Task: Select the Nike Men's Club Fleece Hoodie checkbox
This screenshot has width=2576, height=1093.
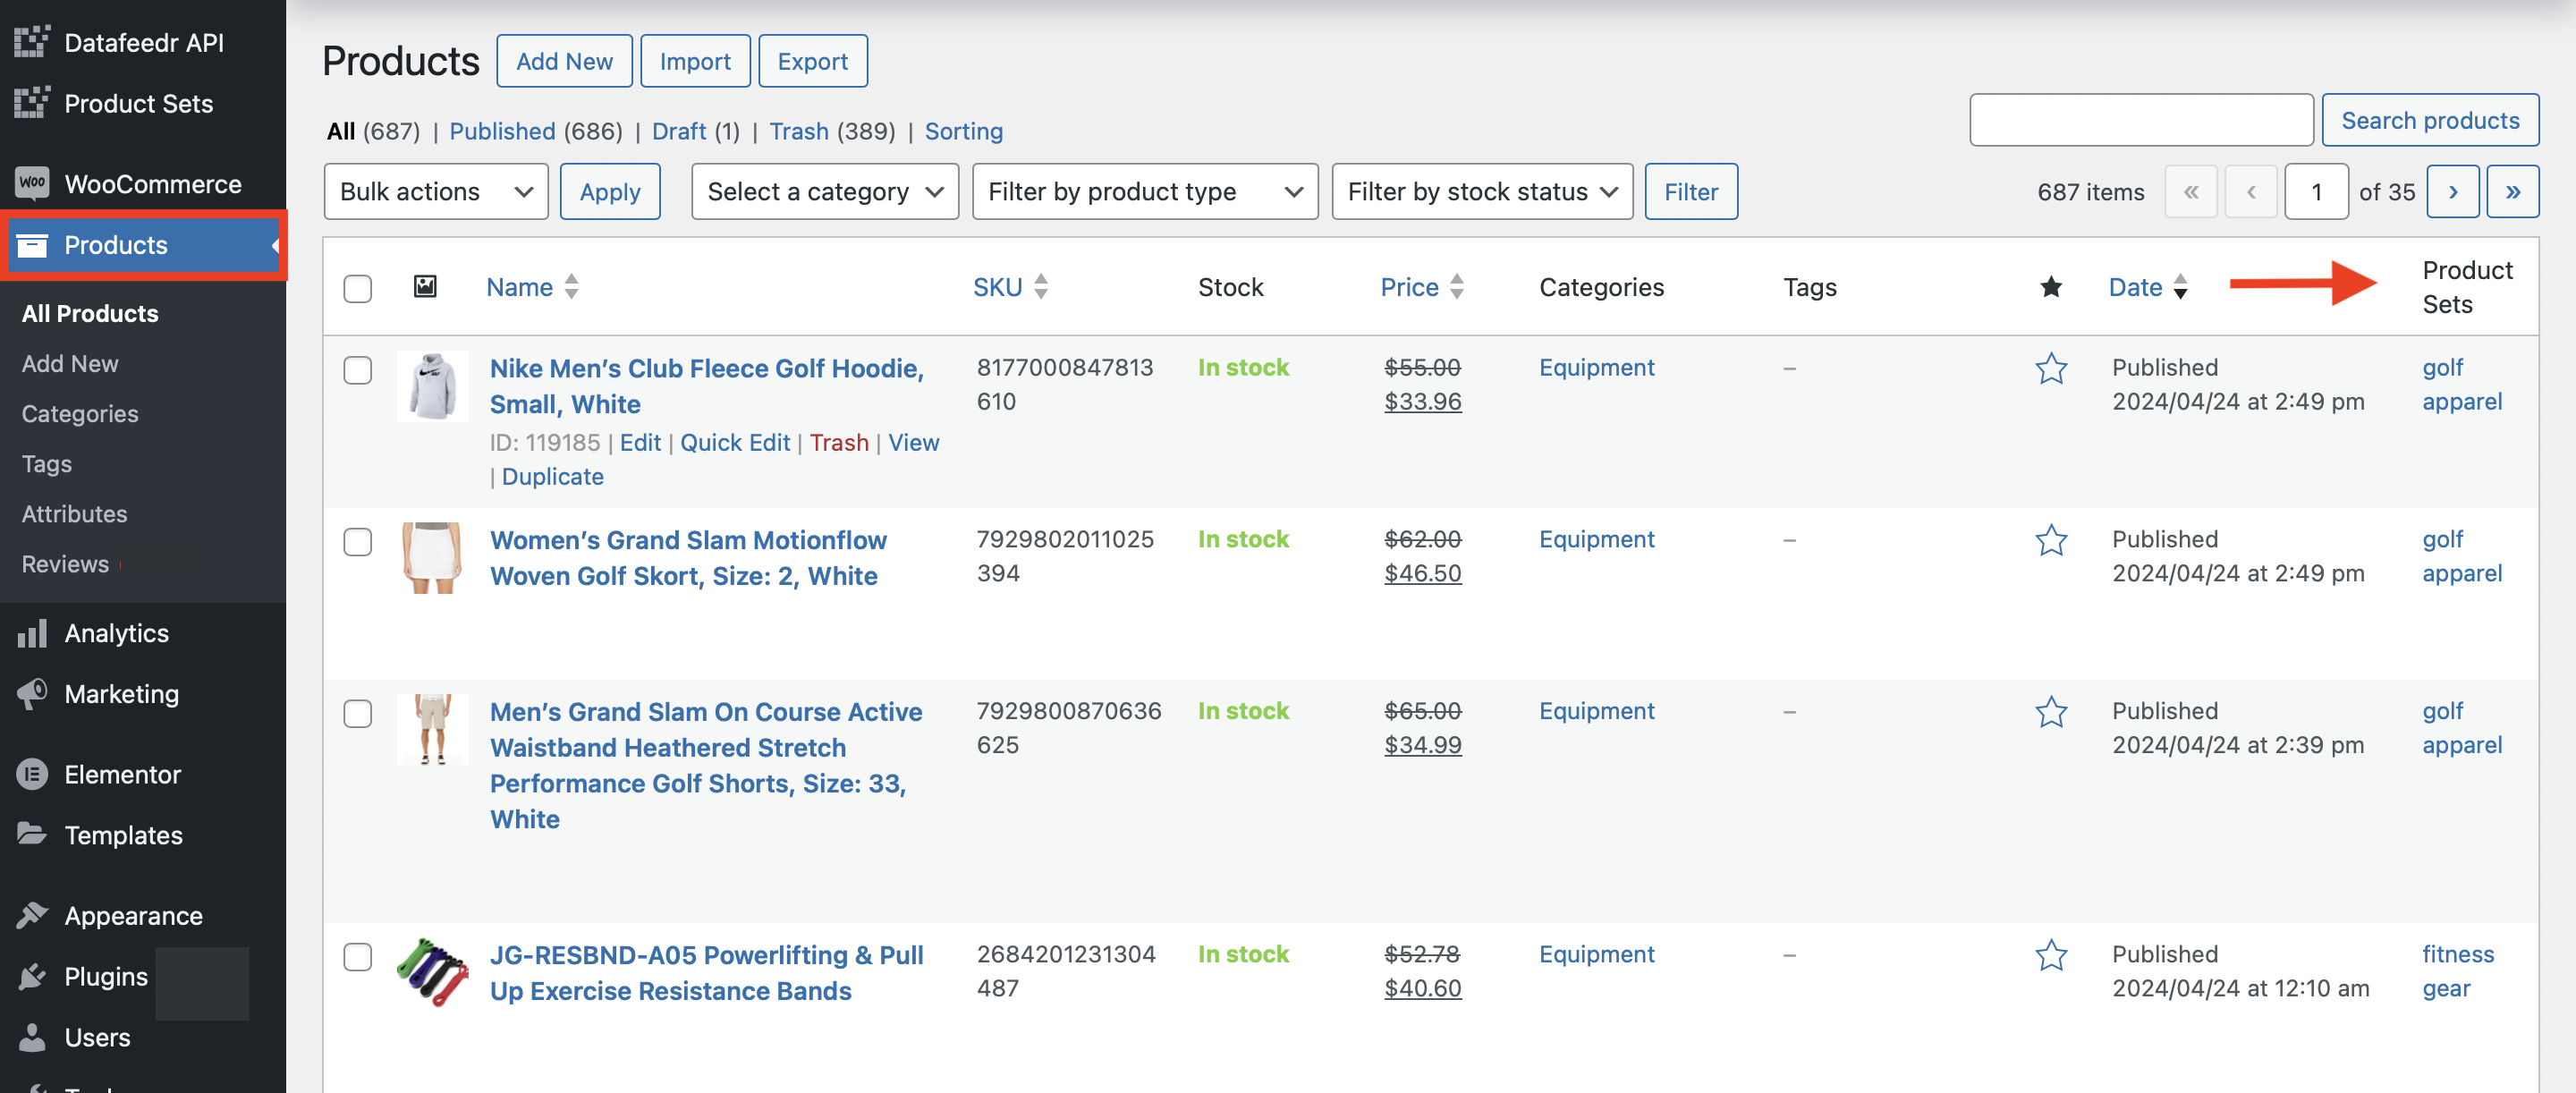Action: pos(357,370)
